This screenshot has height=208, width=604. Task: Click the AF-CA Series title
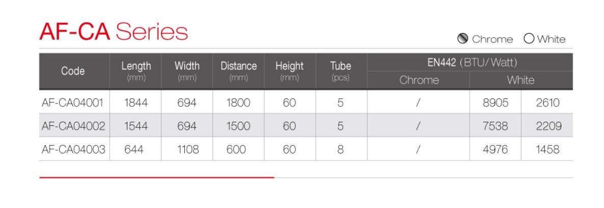[114, 31]
